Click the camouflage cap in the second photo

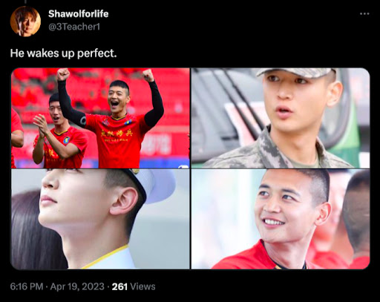[x=295, y=73]
